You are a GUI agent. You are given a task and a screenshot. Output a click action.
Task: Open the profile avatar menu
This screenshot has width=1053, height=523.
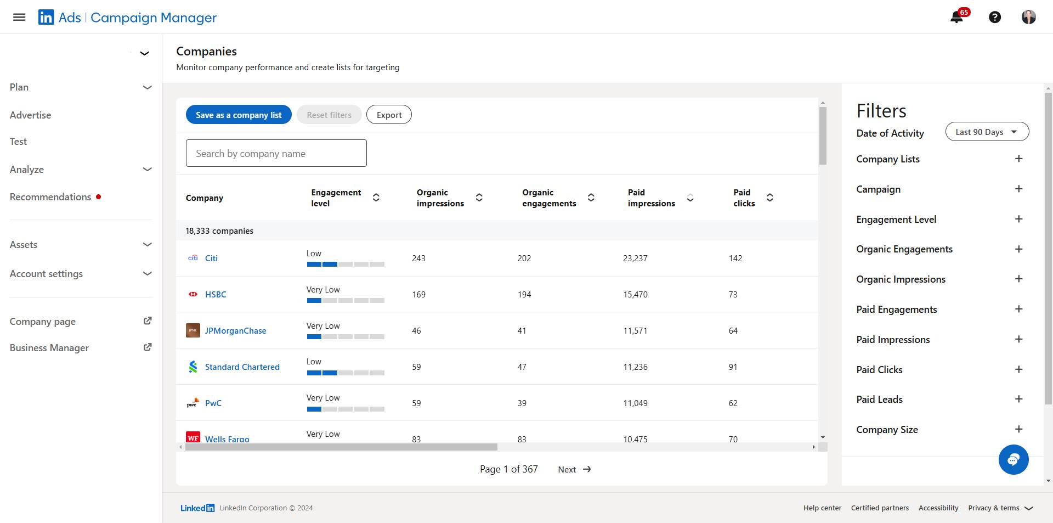1028,17
